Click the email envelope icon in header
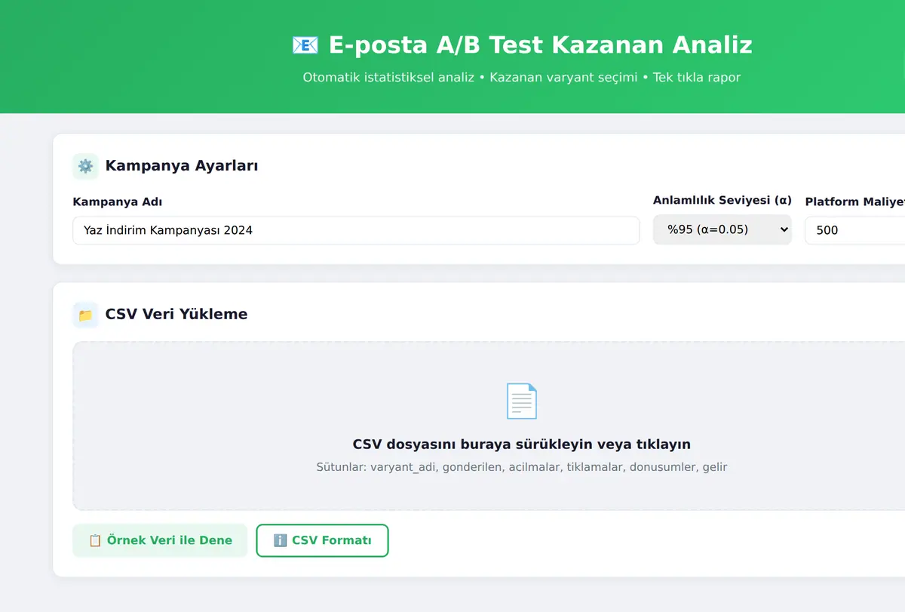This screenshot has width=905, height=612. coord(305,45)
